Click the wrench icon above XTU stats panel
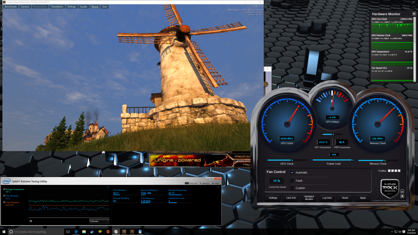This screenshot has width=418, height=235. (218, 187)
